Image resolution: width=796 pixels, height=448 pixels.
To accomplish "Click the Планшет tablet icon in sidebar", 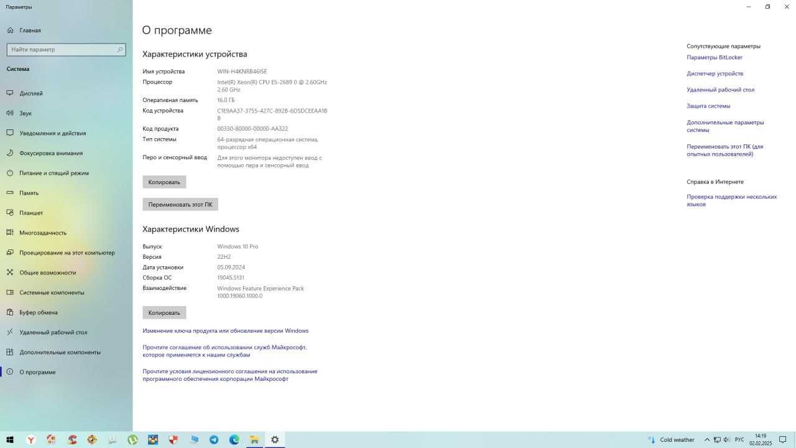I will [x=10, y=213].
